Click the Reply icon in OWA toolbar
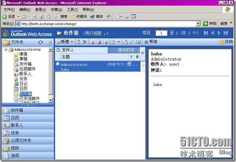The image size is (236, 162). 92,42
